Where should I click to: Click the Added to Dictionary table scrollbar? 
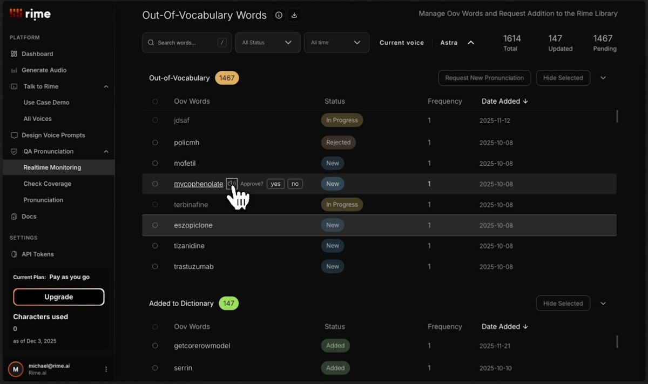click(x=617, y=341)
